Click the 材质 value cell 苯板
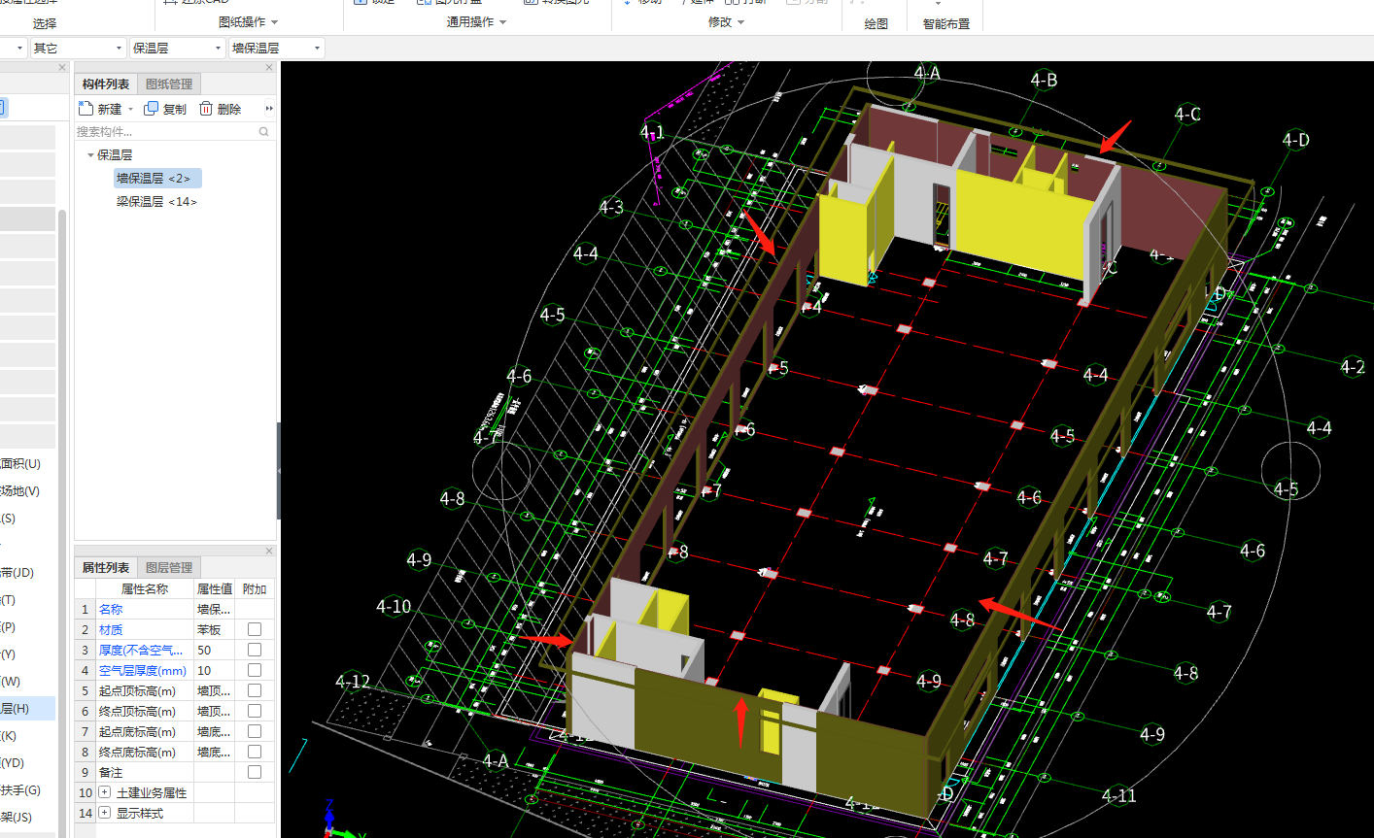1374x838 pixels. (214, 629)
